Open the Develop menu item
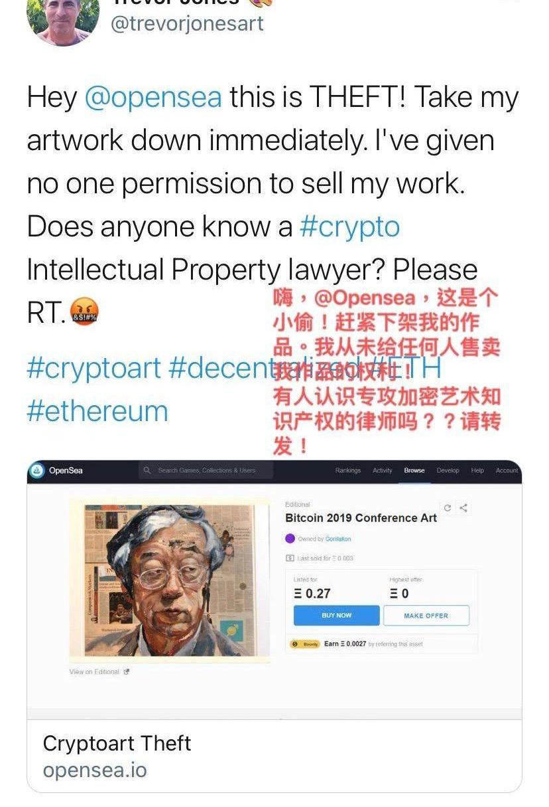This screenshot has height=807, width=549. (x=448, y=470)
